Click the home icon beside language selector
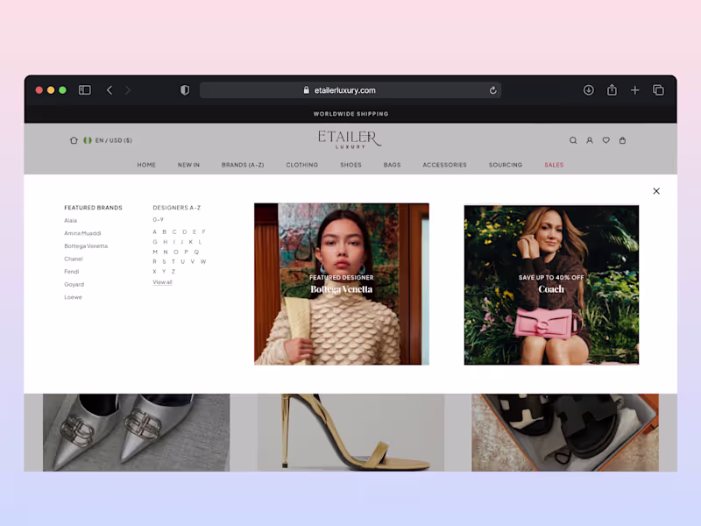 (74, 140)
